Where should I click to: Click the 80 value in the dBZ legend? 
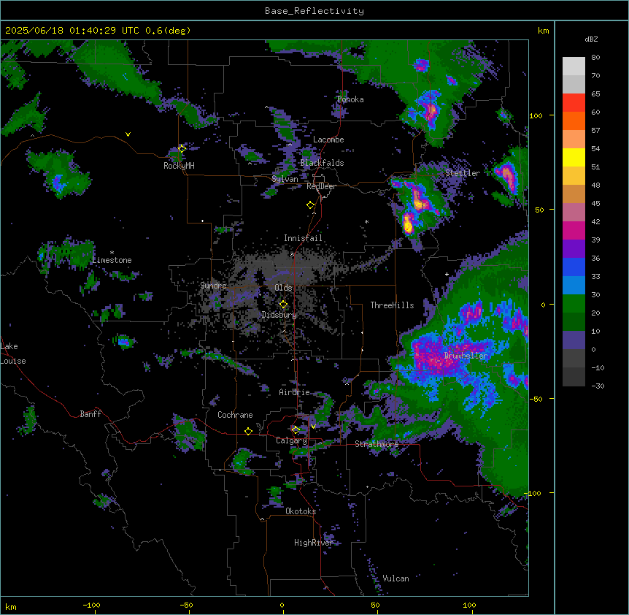pyautogui.click(x=595, y=58)
